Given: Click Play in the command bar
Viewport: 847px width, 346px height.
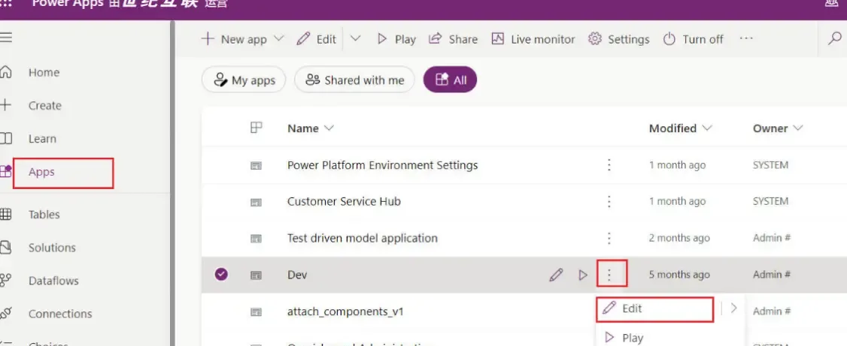Looking at the screenshot, I should tap(396, 39).
